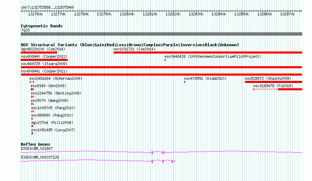312x181 pixels.
Task: Click the 132770k ruler tick label
Action: [58, 14]
